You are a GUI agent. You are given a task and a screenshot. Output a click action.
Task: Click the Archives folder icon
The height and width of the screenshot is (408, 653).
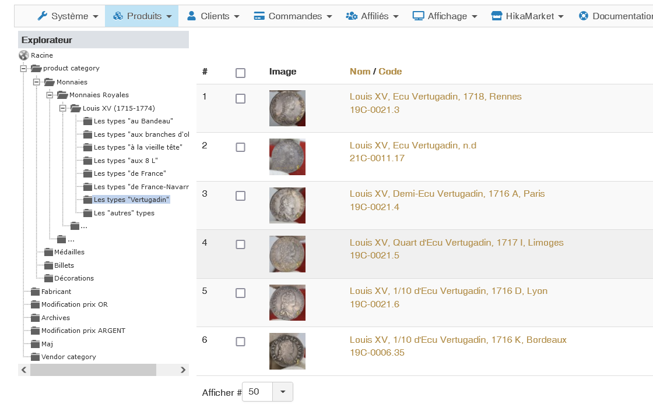tap(36, 318)
